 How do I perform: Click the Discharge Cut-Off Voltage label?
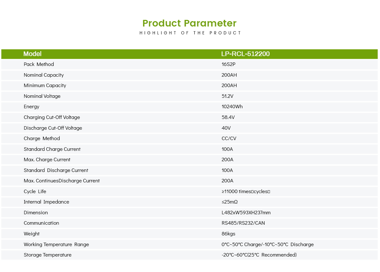(x=53, y=128)
